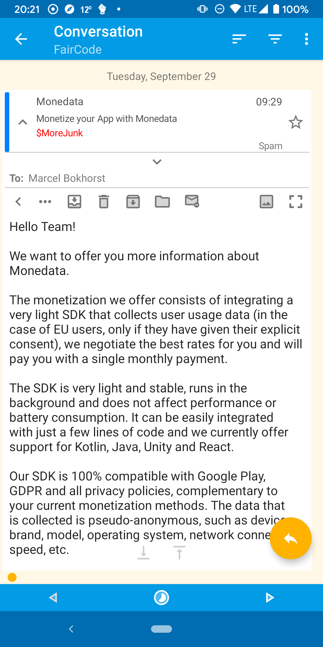Tap the envelope icon in message toolbar
323x647 pixels.
pos(192,201)
